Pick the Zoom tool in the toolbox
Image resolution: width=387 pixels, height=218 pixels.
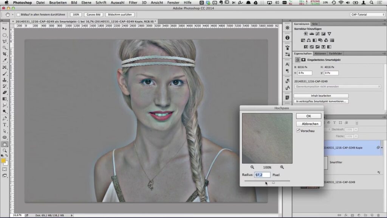click(x=5, y=150)
